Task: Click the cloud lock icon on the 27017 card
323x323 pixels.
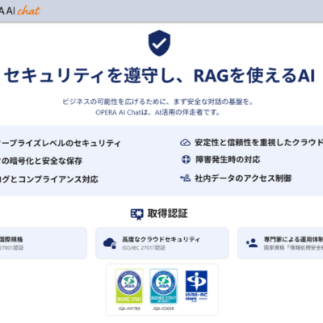Action: (x=110, y=243)
